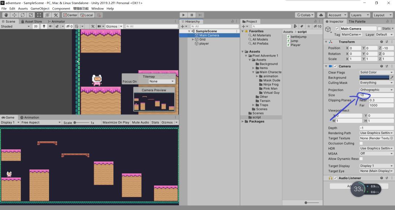395x210 pixels.
Task: Enable the Static checkbox
Action: [x=379, y=29]
